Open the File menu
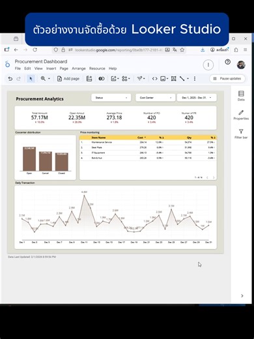Viewport: 254px width, 339px height. 18,68
